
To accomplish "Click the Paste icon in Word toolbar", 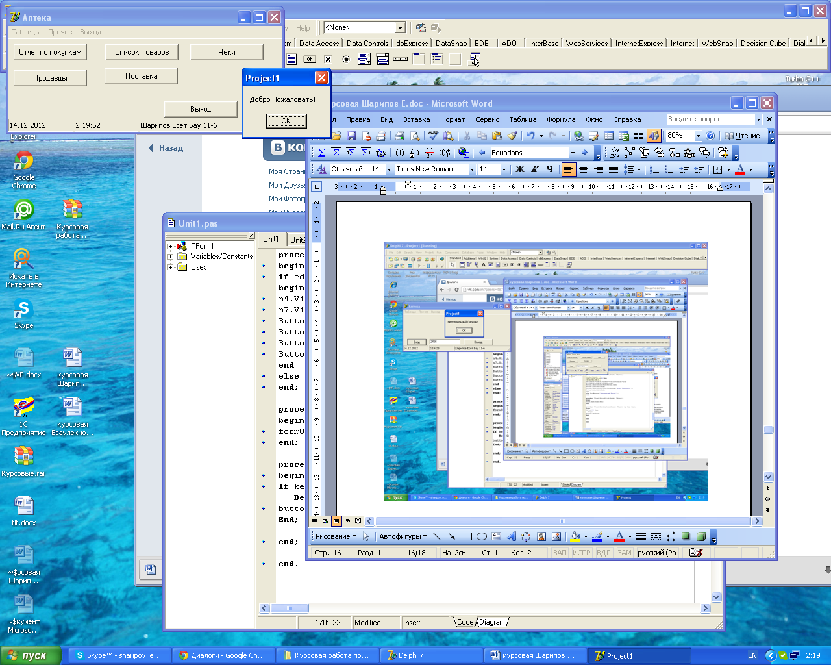I will point(497,136).
